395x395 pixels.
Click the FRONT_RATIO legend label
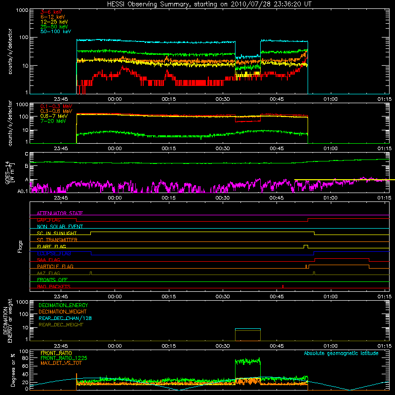coord(56,353)
